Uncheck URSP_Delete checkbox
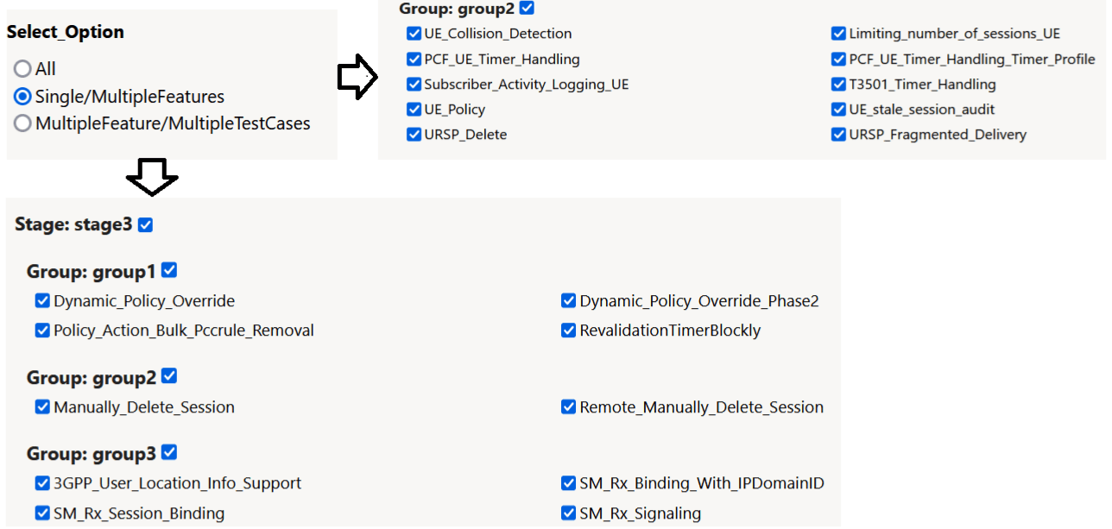1112x529 pixels. [414, 135]
